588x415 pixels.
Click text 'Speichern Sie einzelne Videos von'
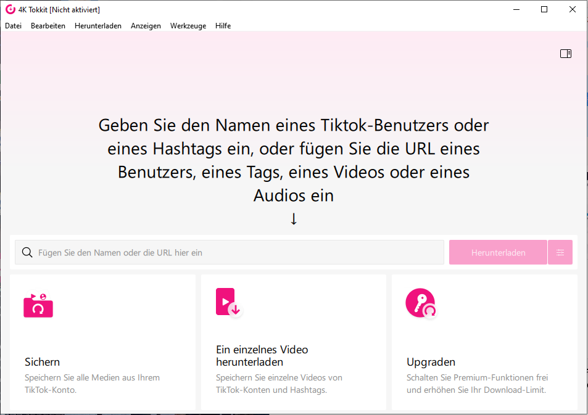(279, 377)
